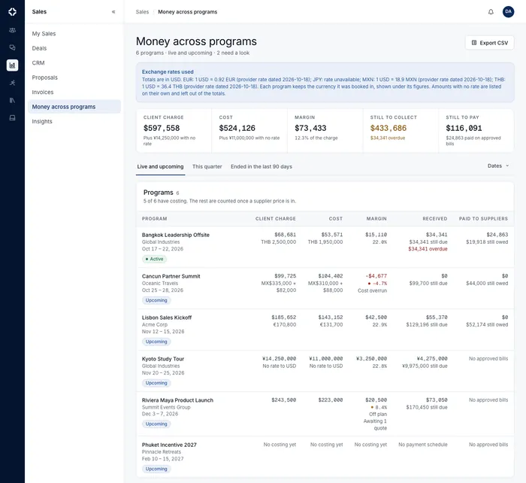Screen dimensions: 526x483
Task: Open notifications bell
Action: coord(491,12)
